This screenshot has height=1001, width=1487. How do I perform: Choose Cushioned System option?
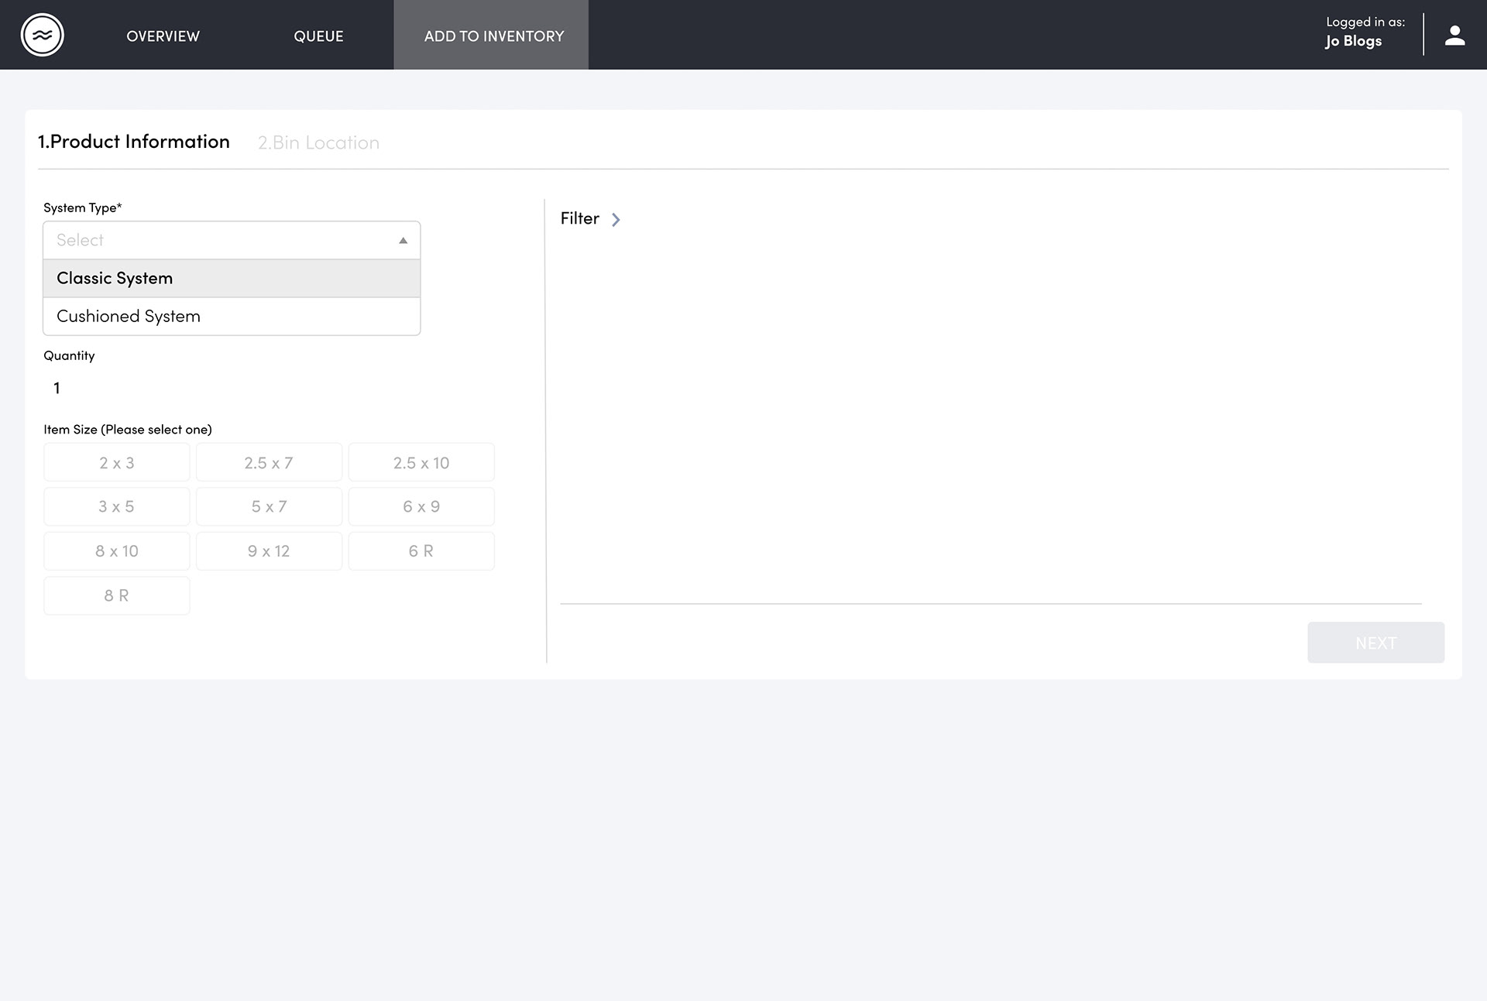(x=232, y=316)
